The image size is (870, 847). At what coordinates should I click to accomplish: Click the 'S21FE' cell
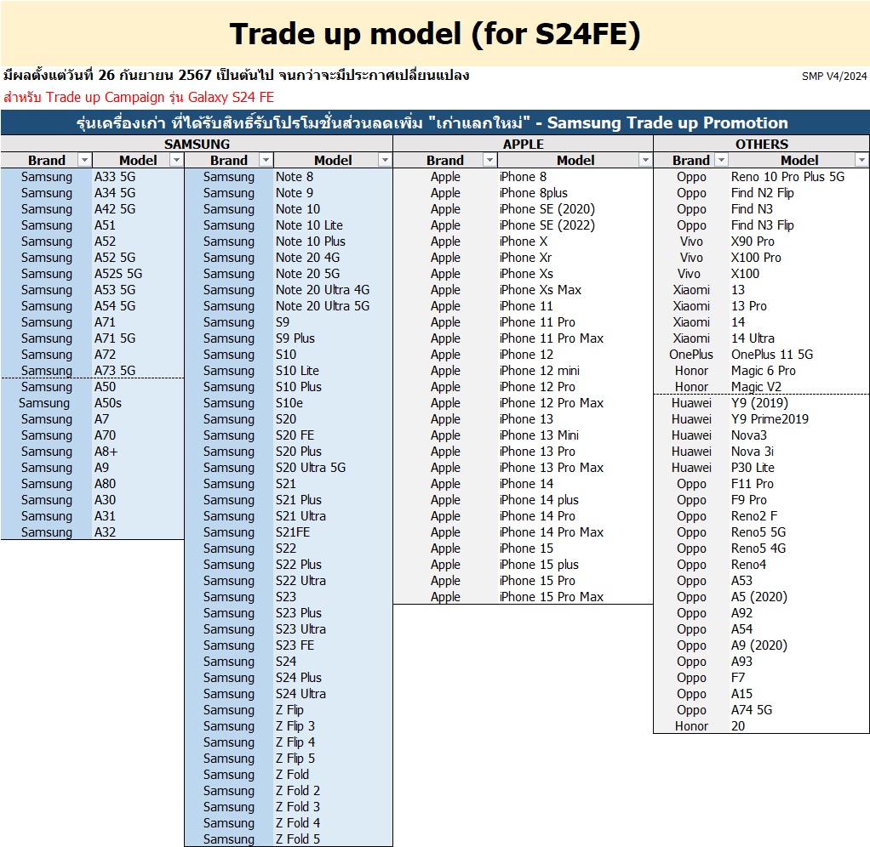coord(333,532)
